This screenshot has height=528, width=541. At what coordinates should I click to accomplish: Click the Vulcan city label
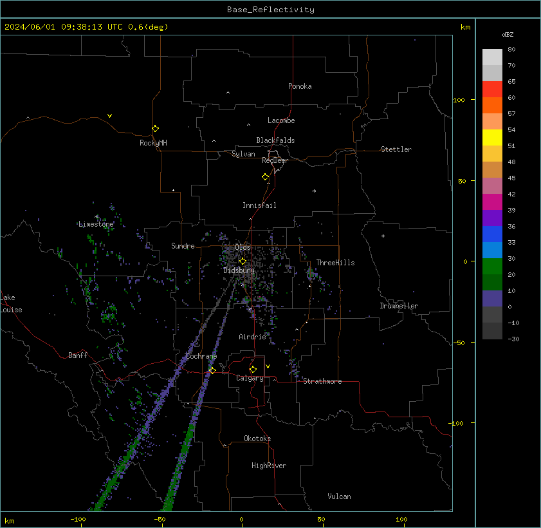click(339, 496)
